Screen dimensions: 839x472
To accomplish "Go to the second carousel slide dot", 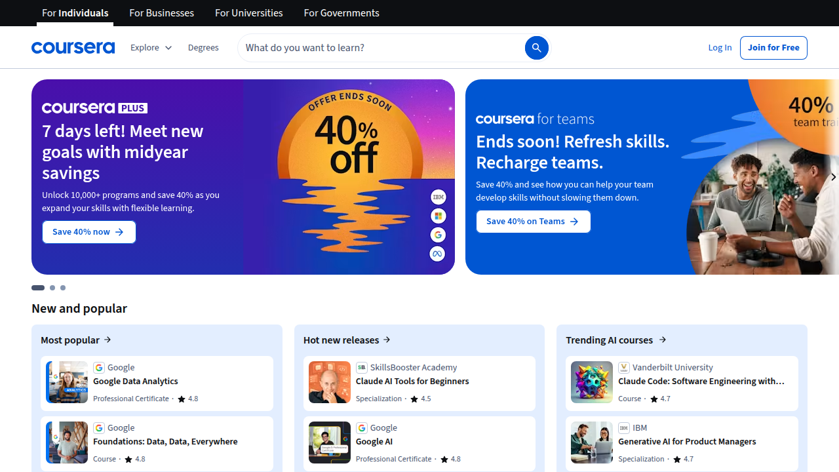I will tap(52, 288).
